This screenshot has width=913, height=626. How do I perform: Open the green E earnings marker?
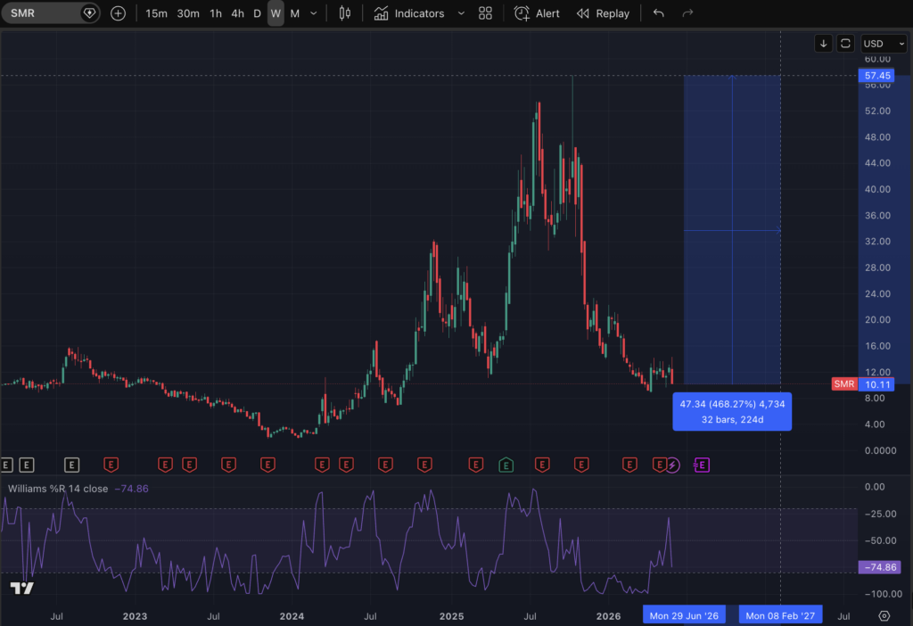pyautogui.click(x=506, y=465)
